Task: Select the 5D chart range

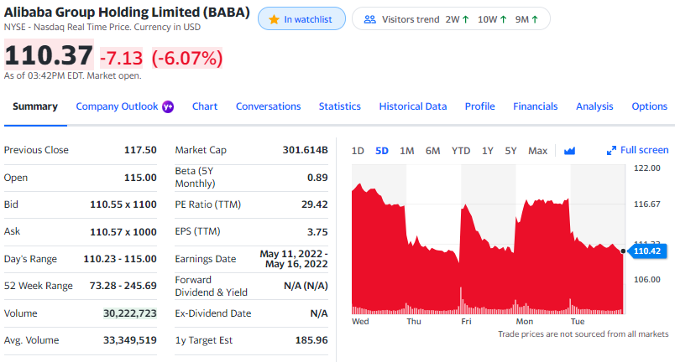Action: [x=382, y=151]
